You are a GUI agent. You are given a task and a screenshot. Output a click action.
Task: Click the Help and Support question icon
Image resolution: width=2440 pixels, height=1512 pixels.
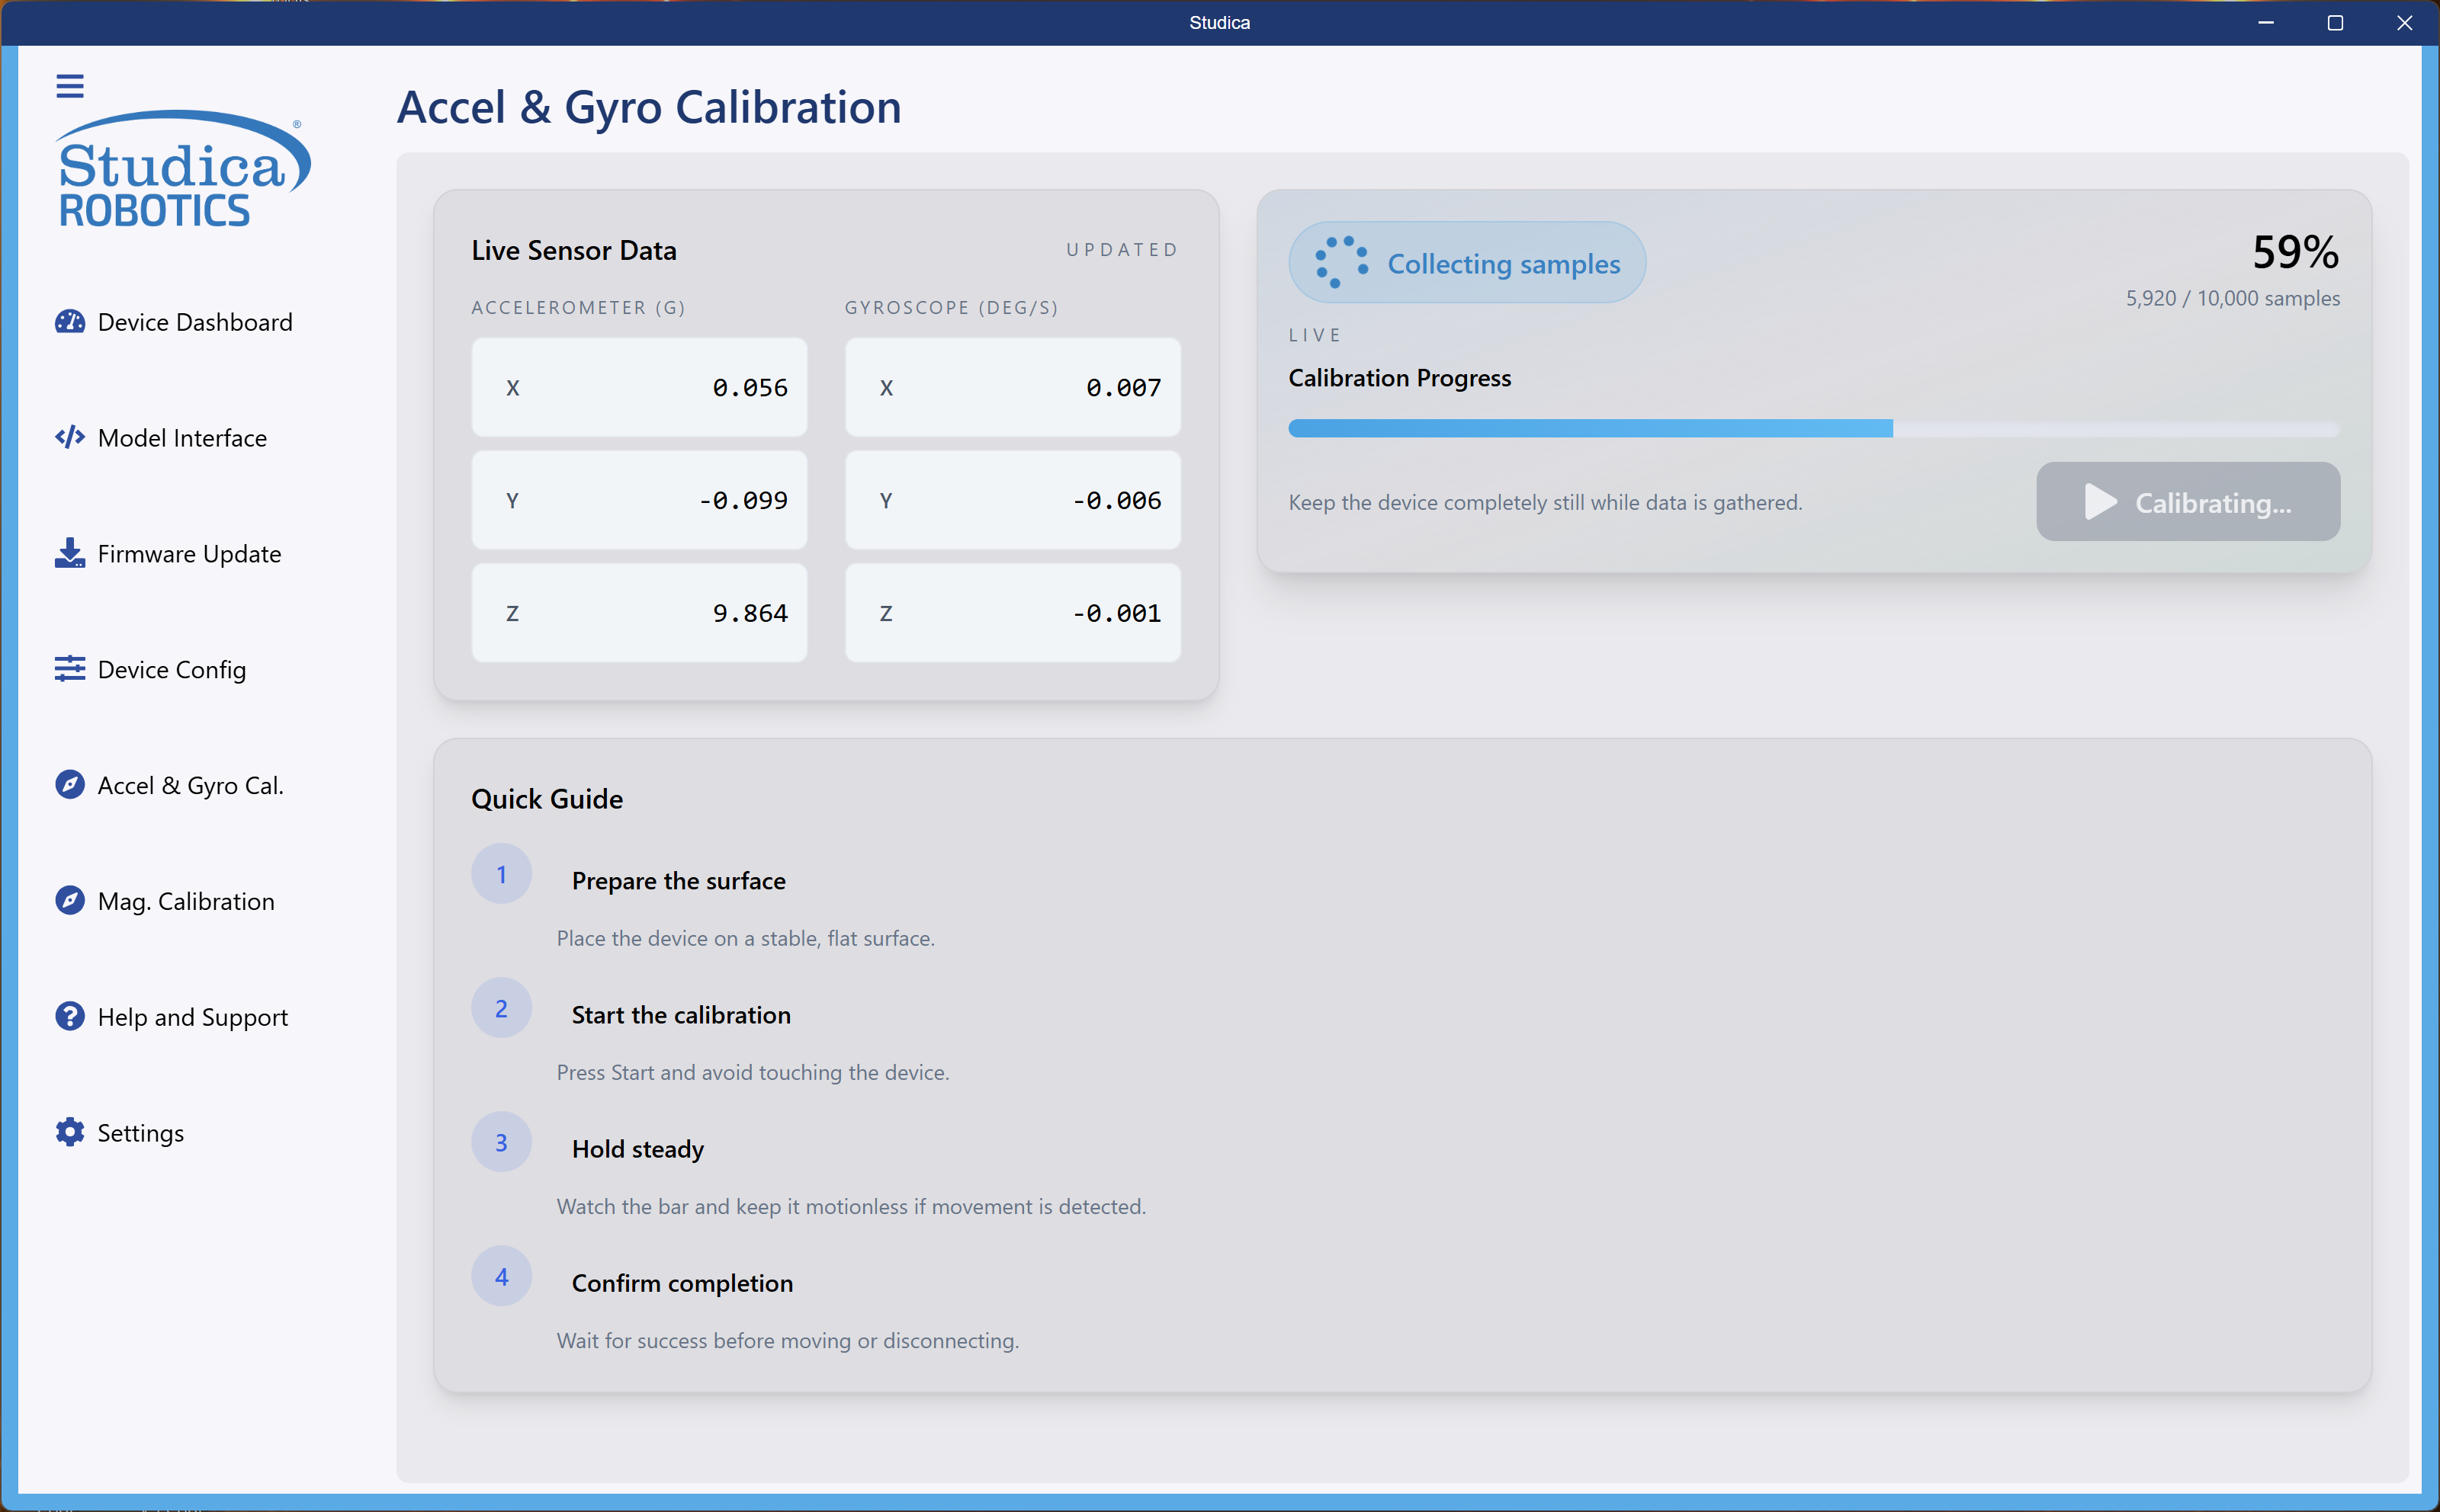[x=69, y=1016]
